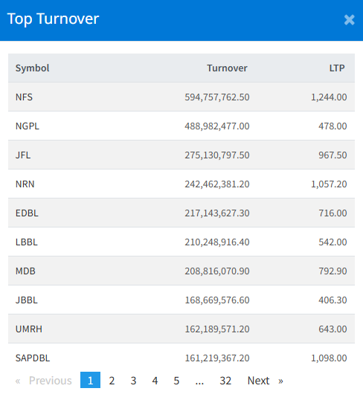The image size is (363, 397).
Task: Jump to page 5
Action: point(176,381)
